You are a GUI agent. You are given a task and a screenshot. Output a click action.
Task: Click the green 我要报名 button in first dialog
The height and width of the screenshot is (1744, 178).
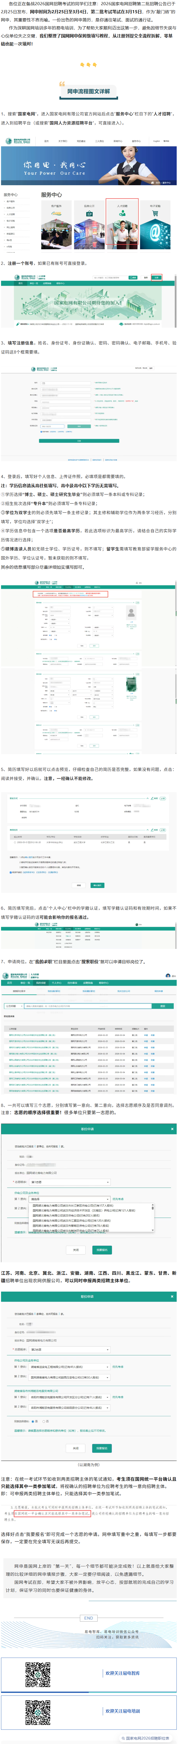(101, 1249)
